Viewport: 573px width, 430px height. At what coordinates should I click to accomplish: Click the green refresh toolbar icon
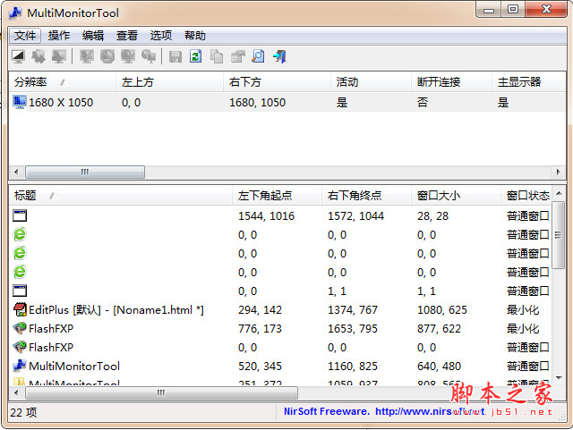196,57
